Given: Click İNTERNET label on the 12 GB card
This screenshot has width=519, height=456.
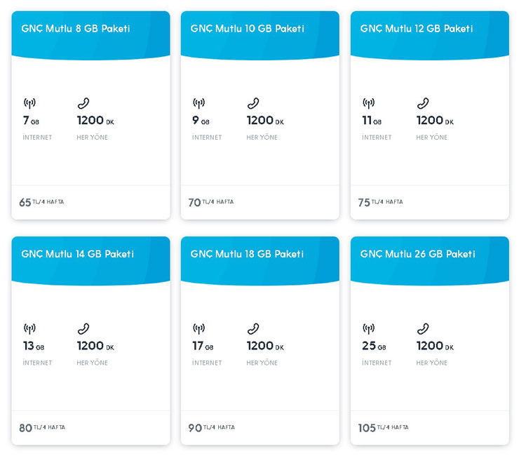Looking at the screenshot, I should 377,137.
